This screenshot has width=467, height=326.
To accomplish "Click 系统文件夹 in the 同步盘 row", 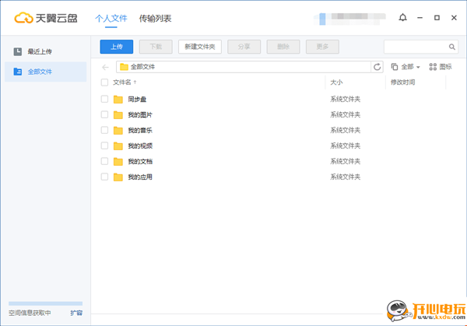I will click(345, 99).
